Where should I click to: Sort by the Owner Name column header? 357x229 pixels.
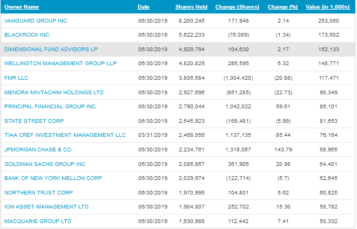[x=22, y=7]
